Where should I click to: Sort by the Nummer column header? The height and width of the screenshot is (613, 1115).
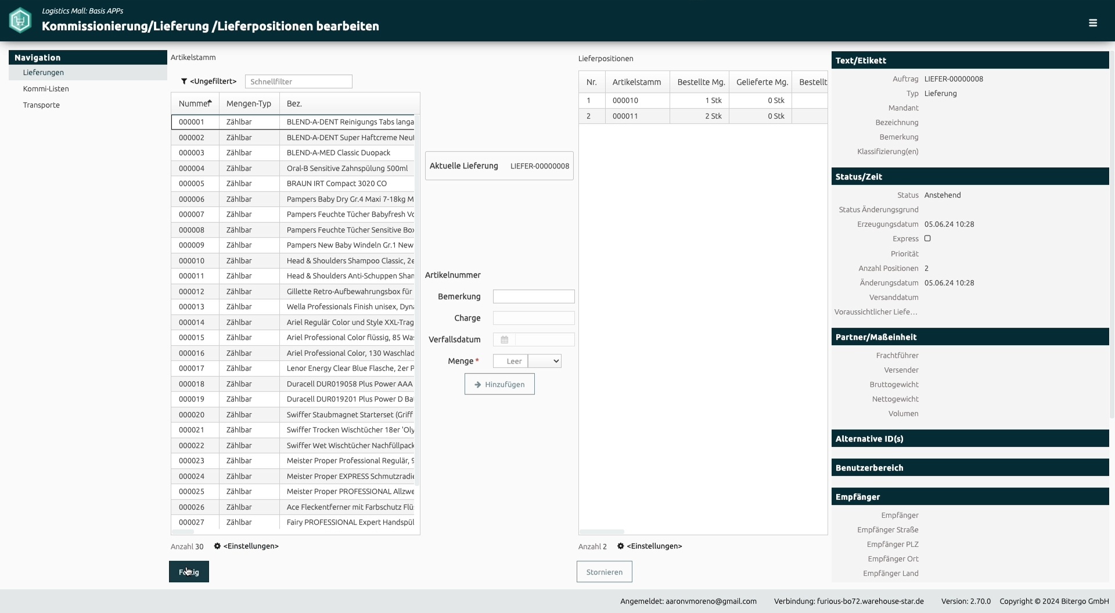tap(195, 103)
